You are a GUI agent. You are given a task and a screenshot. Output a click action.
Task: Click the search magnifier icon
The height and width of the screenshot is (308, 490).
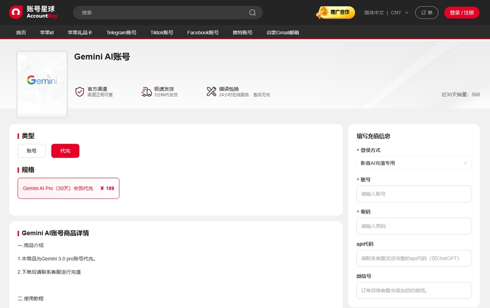pyautogui.click(x=252, y=13)
